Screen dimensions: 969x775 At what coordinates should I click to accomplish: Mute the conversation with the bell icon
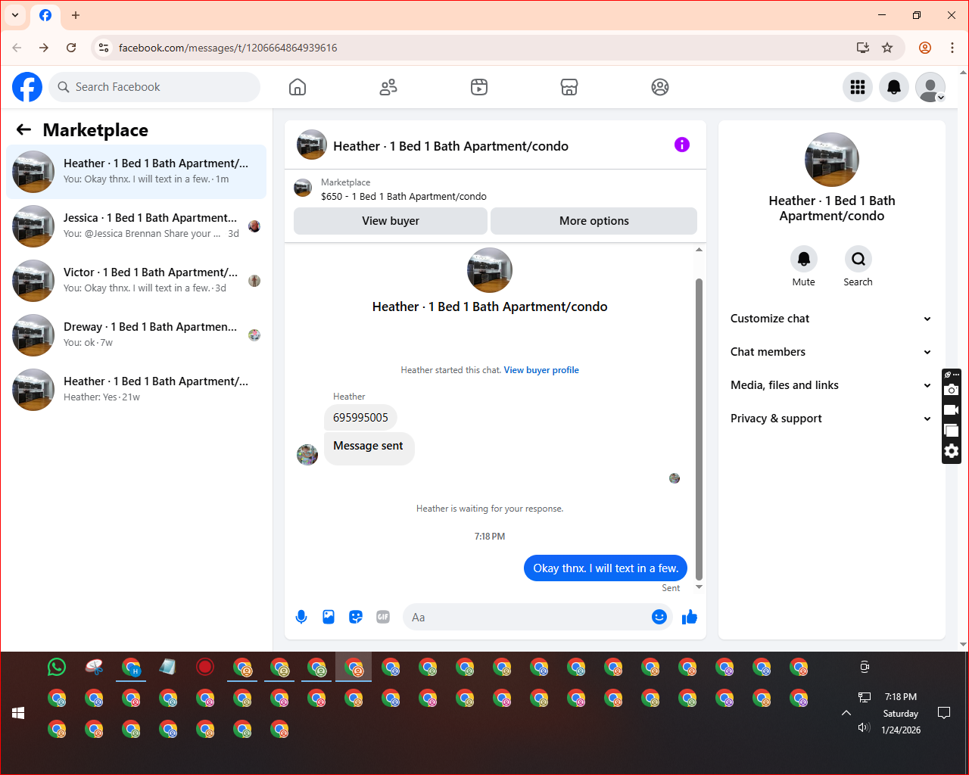[x=804, y=259]
